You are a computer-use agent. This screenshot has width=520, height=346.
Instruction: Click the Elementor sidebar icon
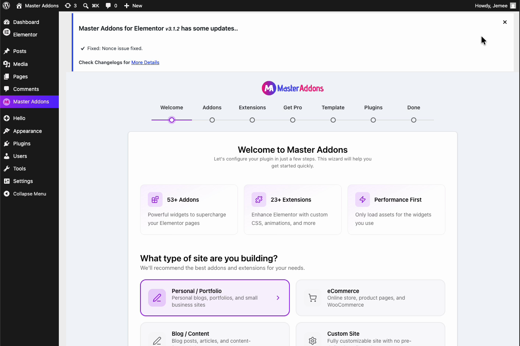pyautogui.click(x=7, y=32)
